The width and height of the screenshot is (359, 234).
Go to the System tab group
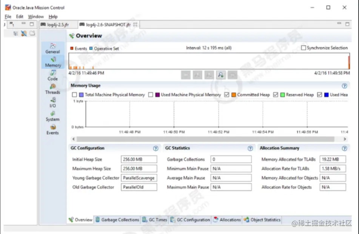(x=52, y=116)
